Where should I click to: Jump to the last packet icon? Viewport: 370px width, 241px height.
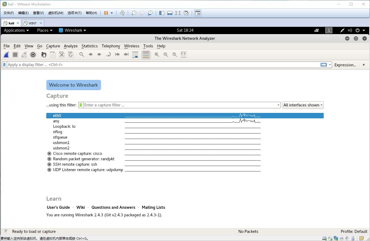[126, 55]
